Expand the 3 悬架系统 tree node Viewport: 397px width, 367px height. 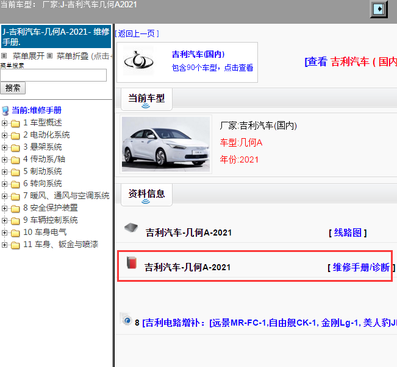tap(4, 147)
